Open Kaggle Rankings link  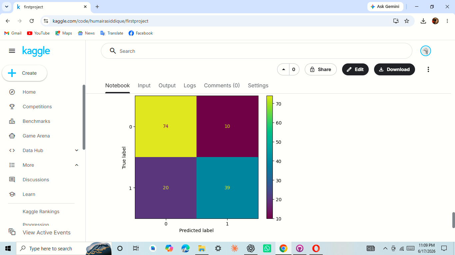(x=41, y=212)
